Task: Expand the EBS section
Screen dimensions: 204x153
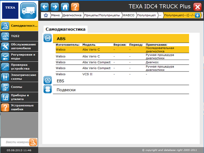Action: tap(121, 81)
